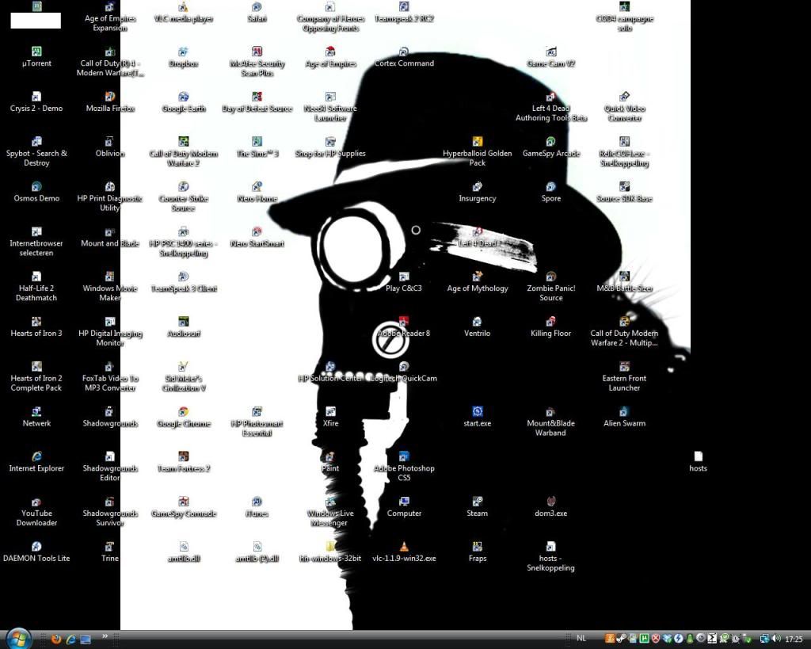Click the Teamspeak 2 RC2 icon

click(404, 13)
